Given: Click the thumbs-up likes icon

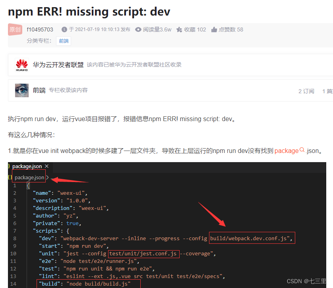Looking at the screenshot, I should click(214, 29).
